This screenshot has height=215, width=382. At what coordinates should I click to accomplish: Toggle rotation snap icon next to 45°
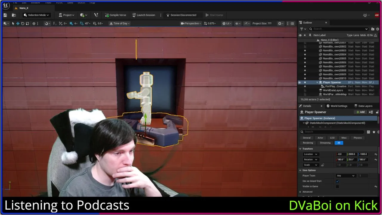[82, 23]
